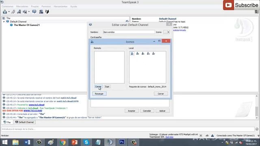The image size is (260, 146).
Task: Open the Icono dropdown in Editar canal
Action: click(167, 32)
